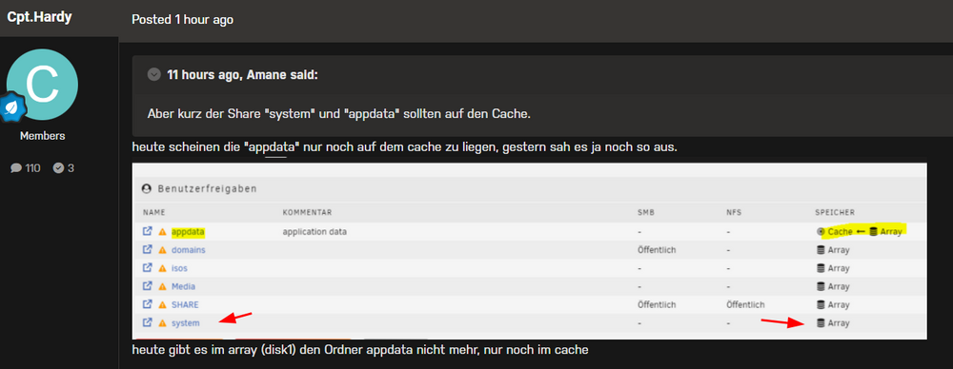953x369 pixels.
Task: Open the Media share link
Action: [x=184, y=286]
